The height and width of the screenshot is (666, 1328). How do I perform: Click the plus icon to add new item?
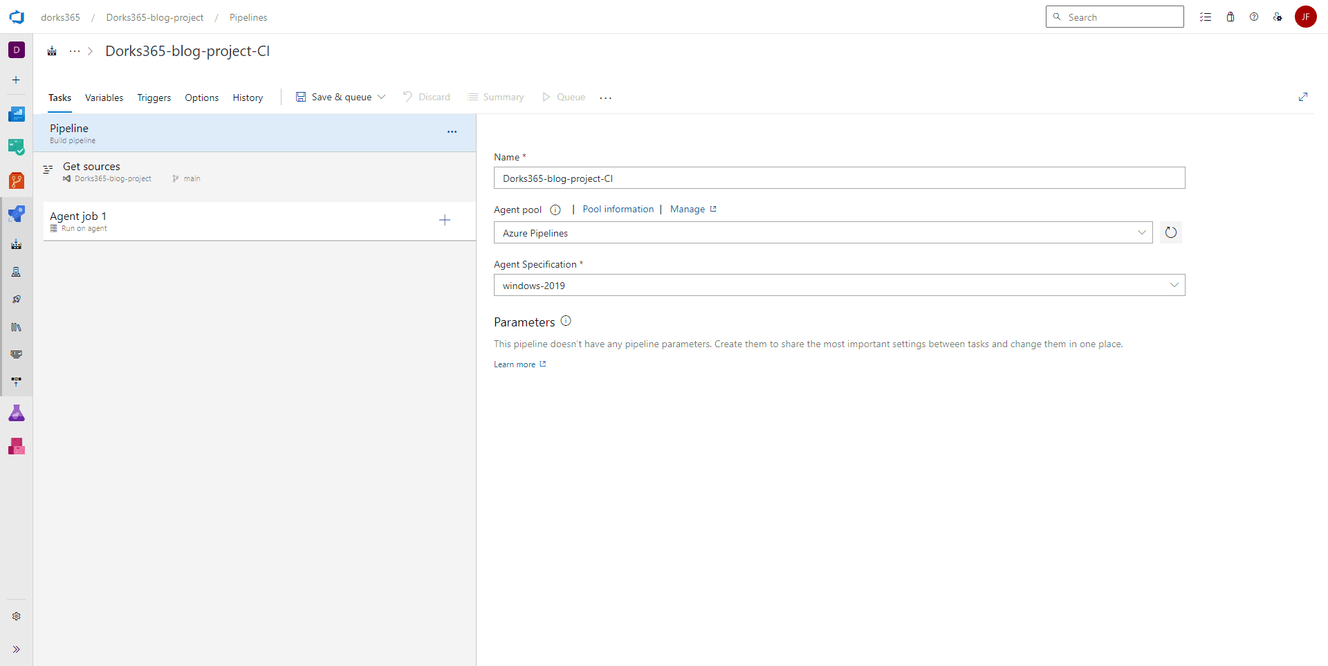pos(16,80)
